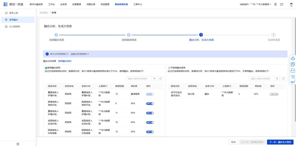The height and width of the screenshot is (147, 296).
Task: Toggle 参与 switch for 90% similarity row
Action: tap(150, 113)
